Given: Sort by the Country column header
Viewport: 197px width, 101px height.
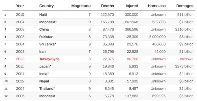Looking at the screenshot, I should pos(46,6).
